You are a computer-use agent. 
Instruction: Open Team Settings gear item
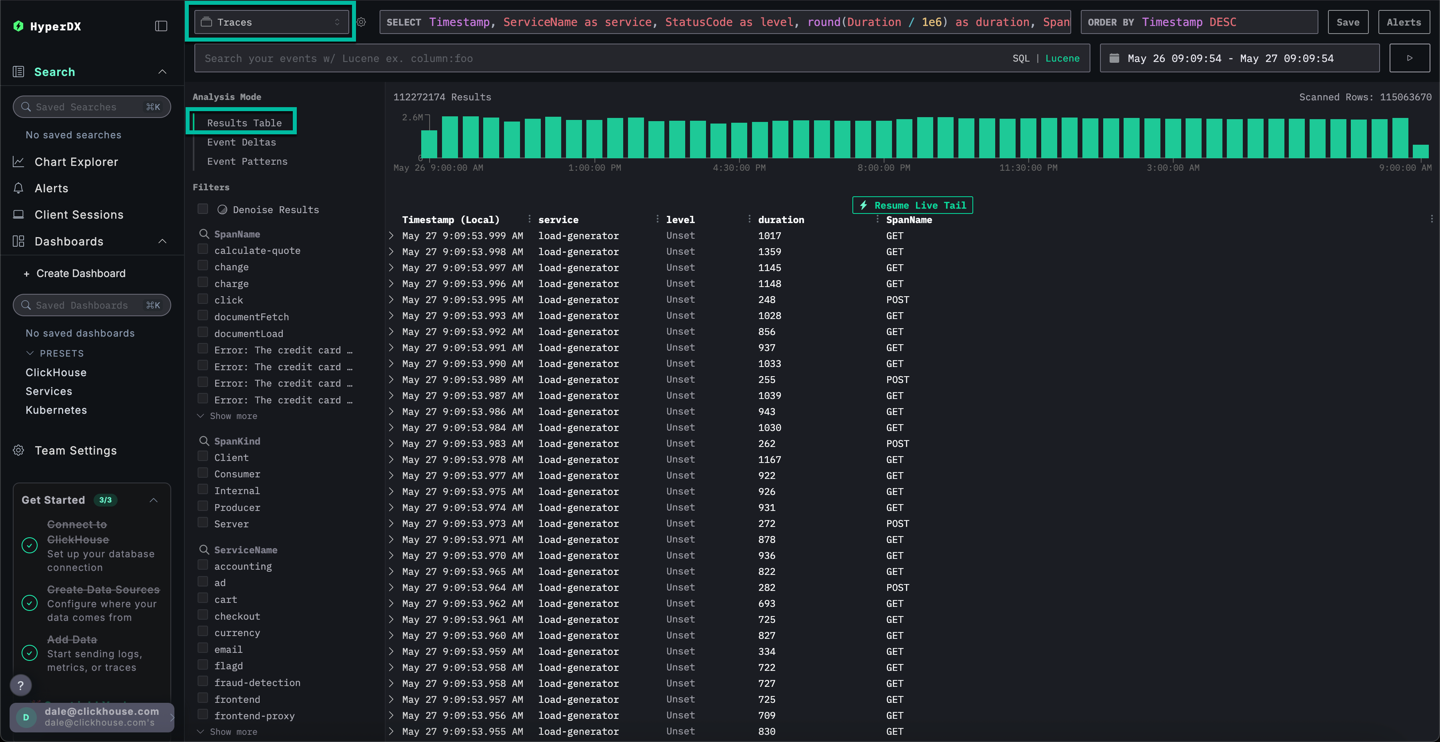point(75,450)
